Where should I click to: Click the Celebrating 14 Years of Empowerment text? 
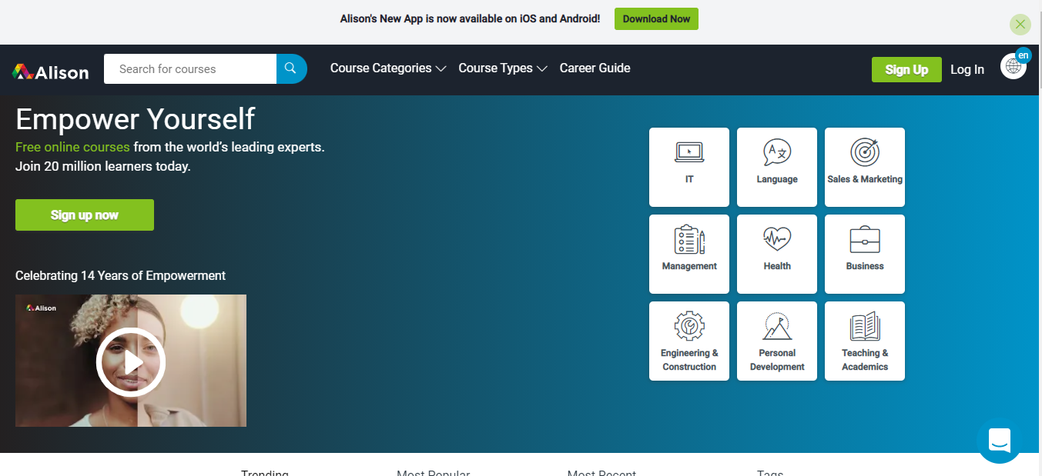point(120,275)
